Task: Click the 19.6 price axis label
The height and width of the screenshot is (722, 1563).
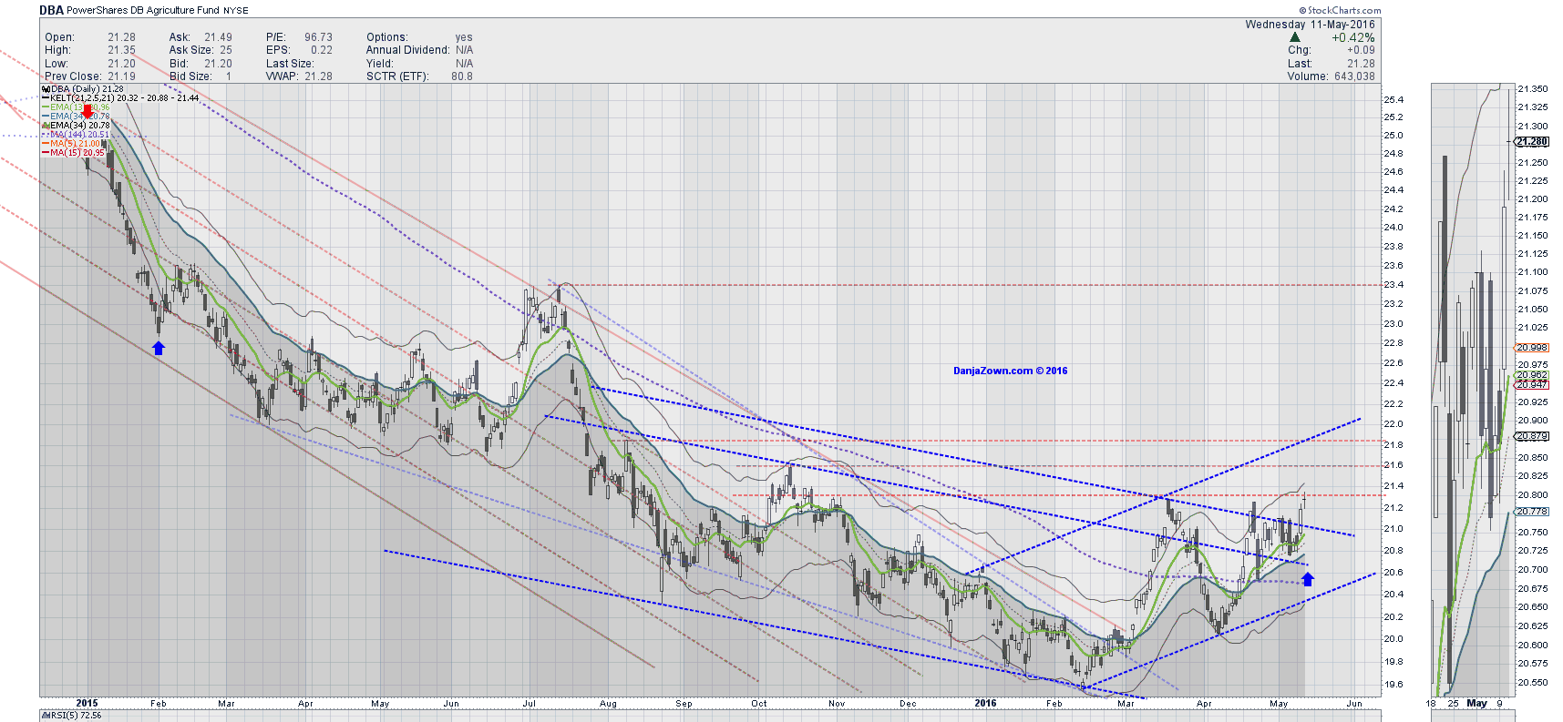Action: 1393,685
